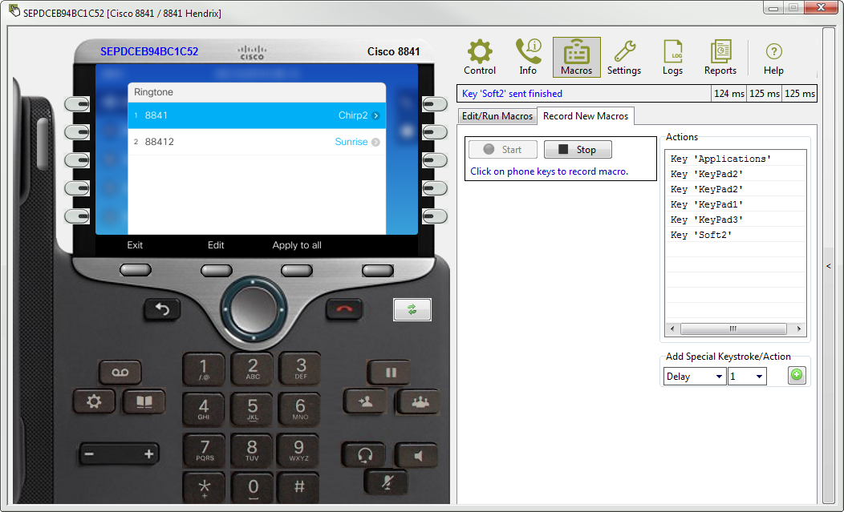Open Settings wrench icon
Screen dimensions: 844x512
[x=624, y=58]
